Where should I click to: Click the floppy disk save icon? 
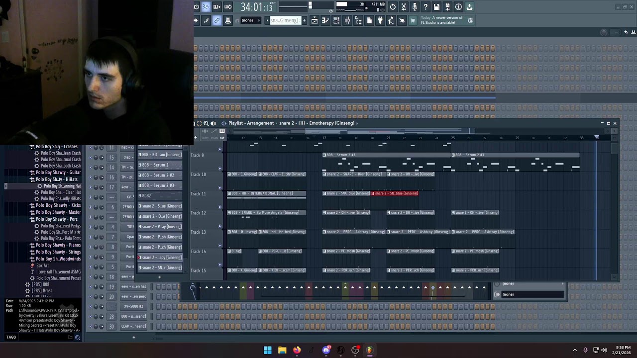click(x=436, y=7)
